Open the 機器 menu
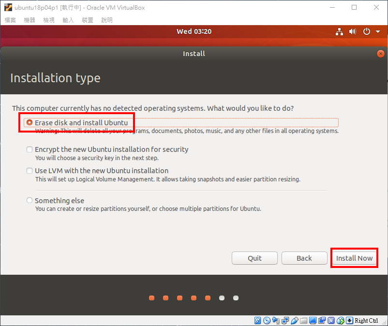The height and width of the screenshot is (326, 388). (x=30, y=20)
